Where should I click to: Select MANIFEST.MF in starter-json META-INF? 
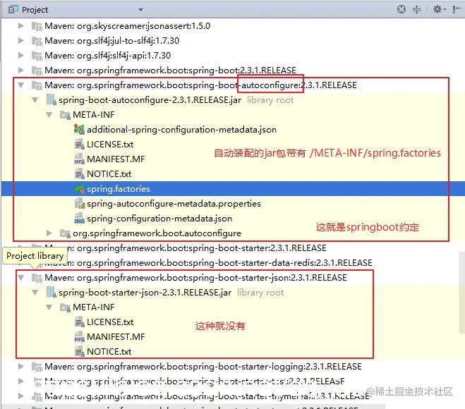[x=116, y=337]
